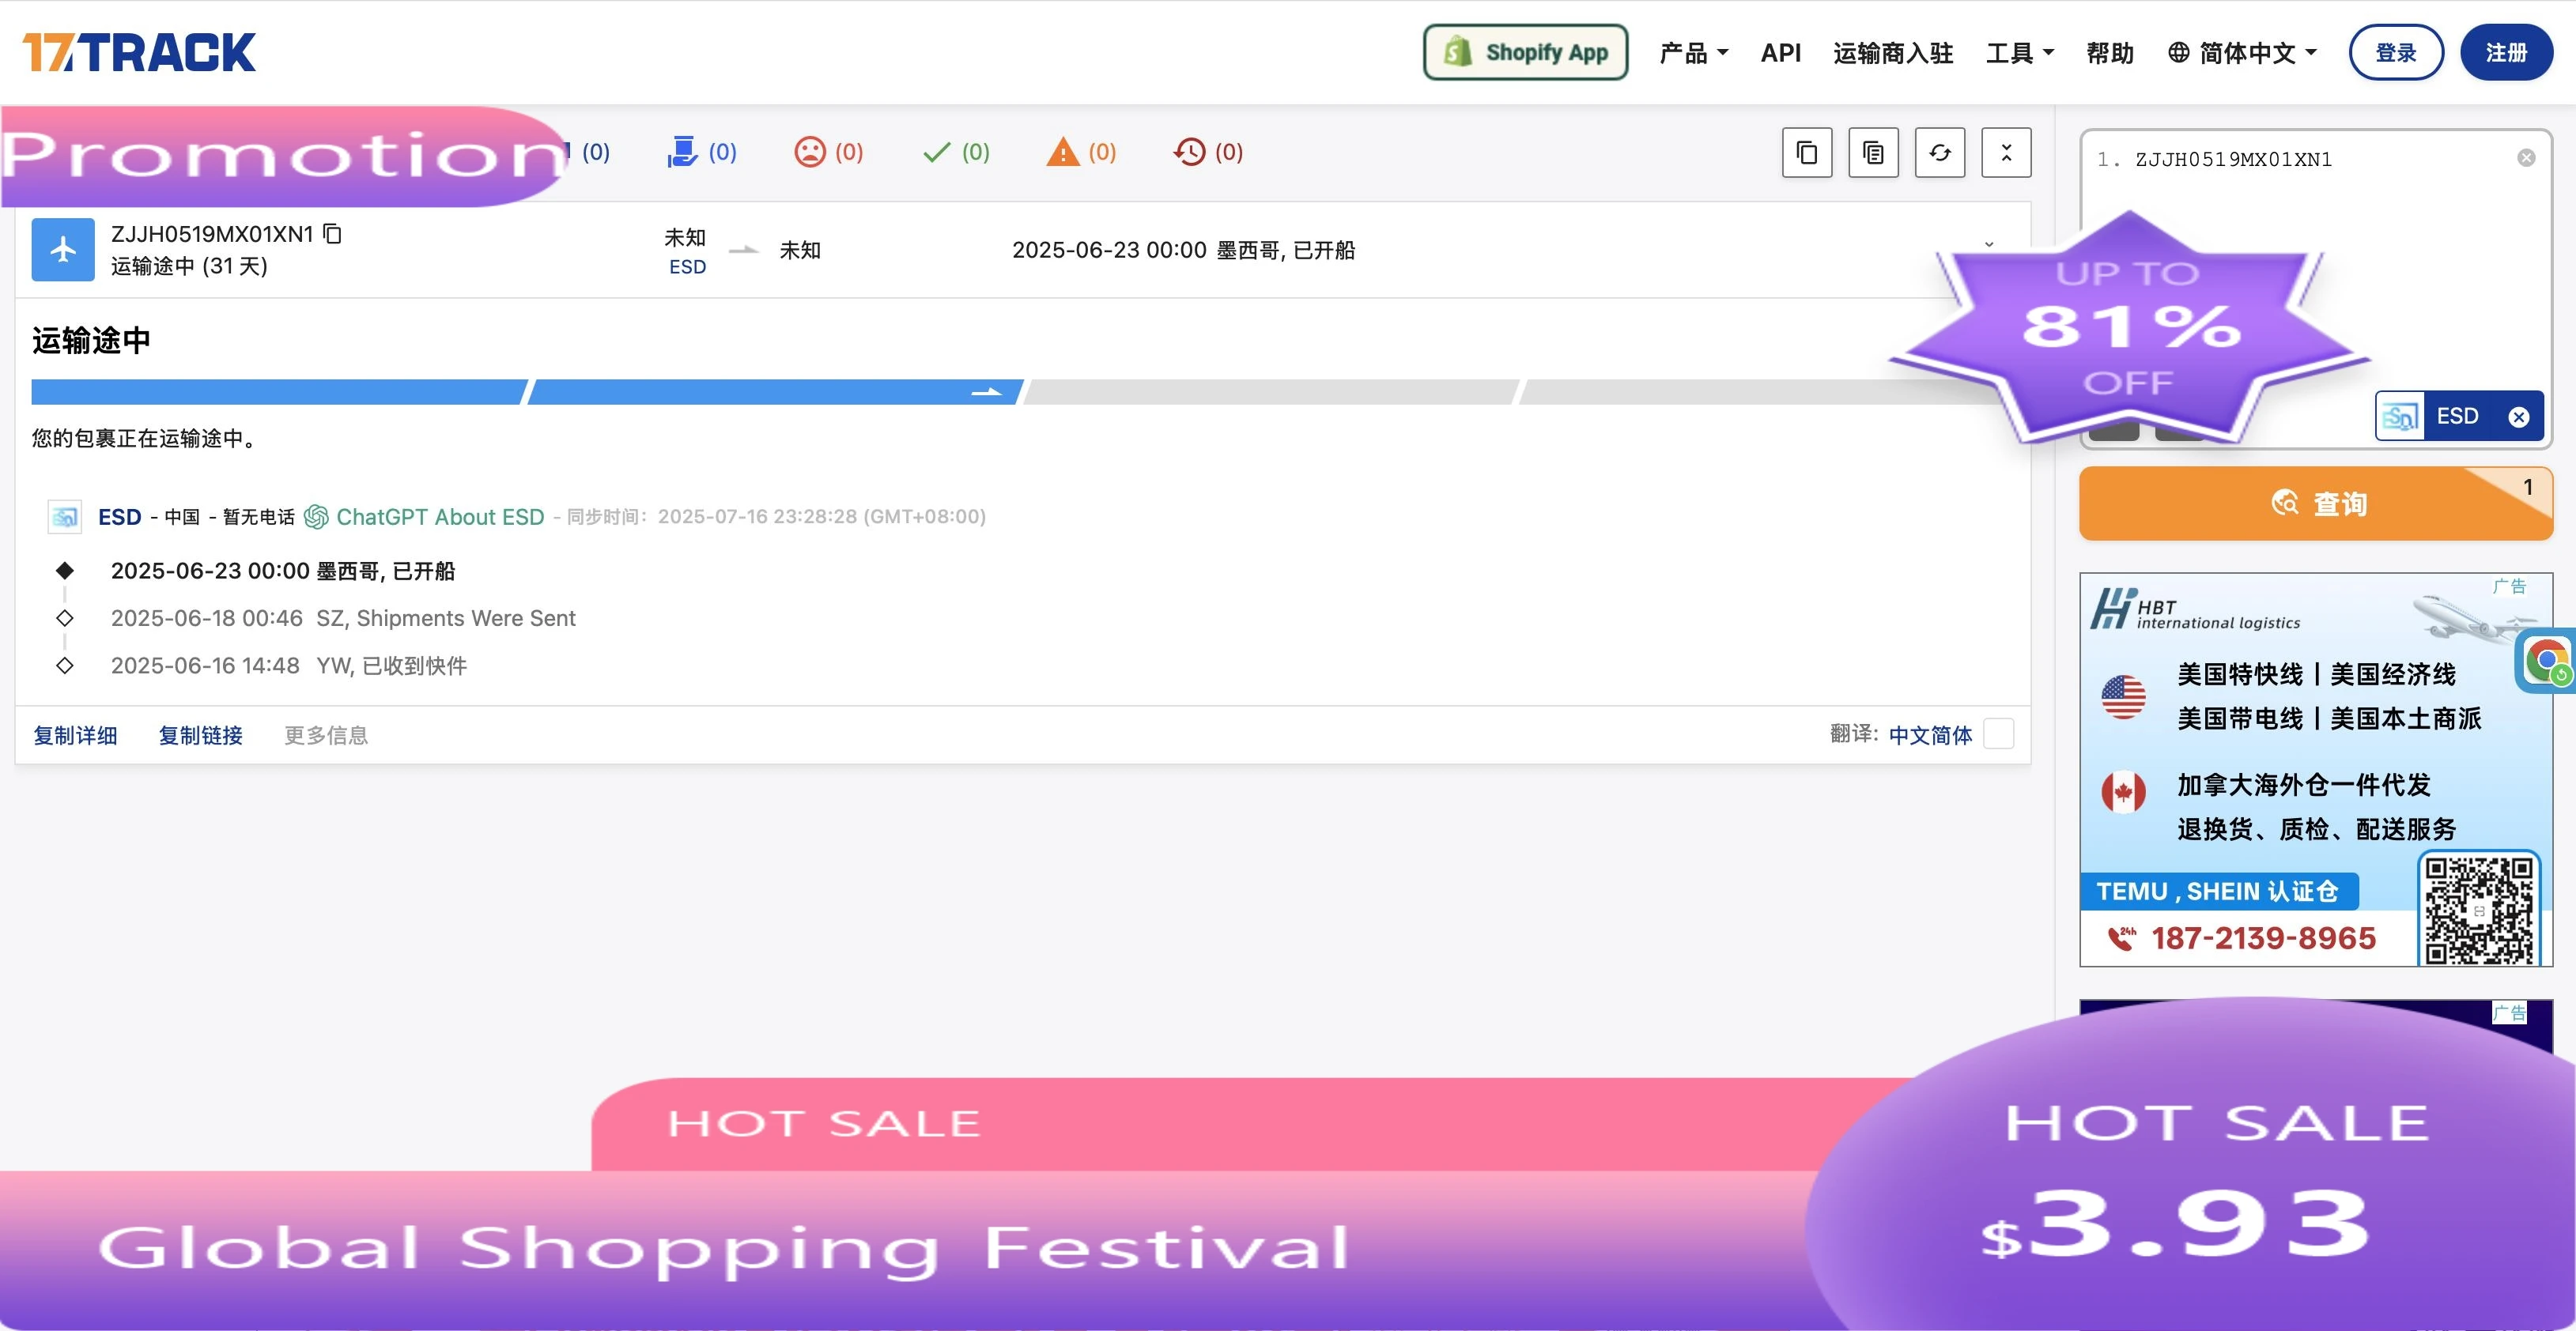Copy tracking number ZJJH0519MX01XN1 icon
2576x1331 pixels.
333,234
